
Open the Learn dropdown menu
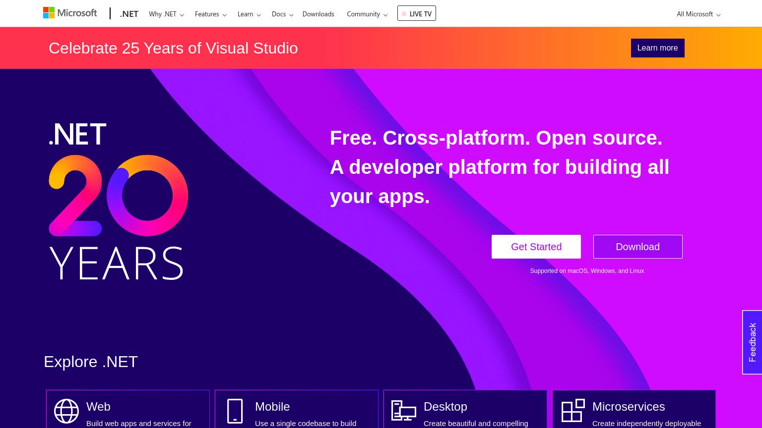click(x=249, y=14)
